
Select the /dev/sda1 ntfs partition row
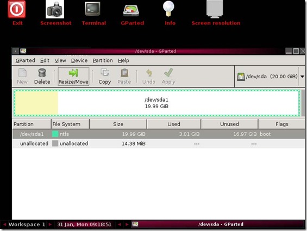159,134
